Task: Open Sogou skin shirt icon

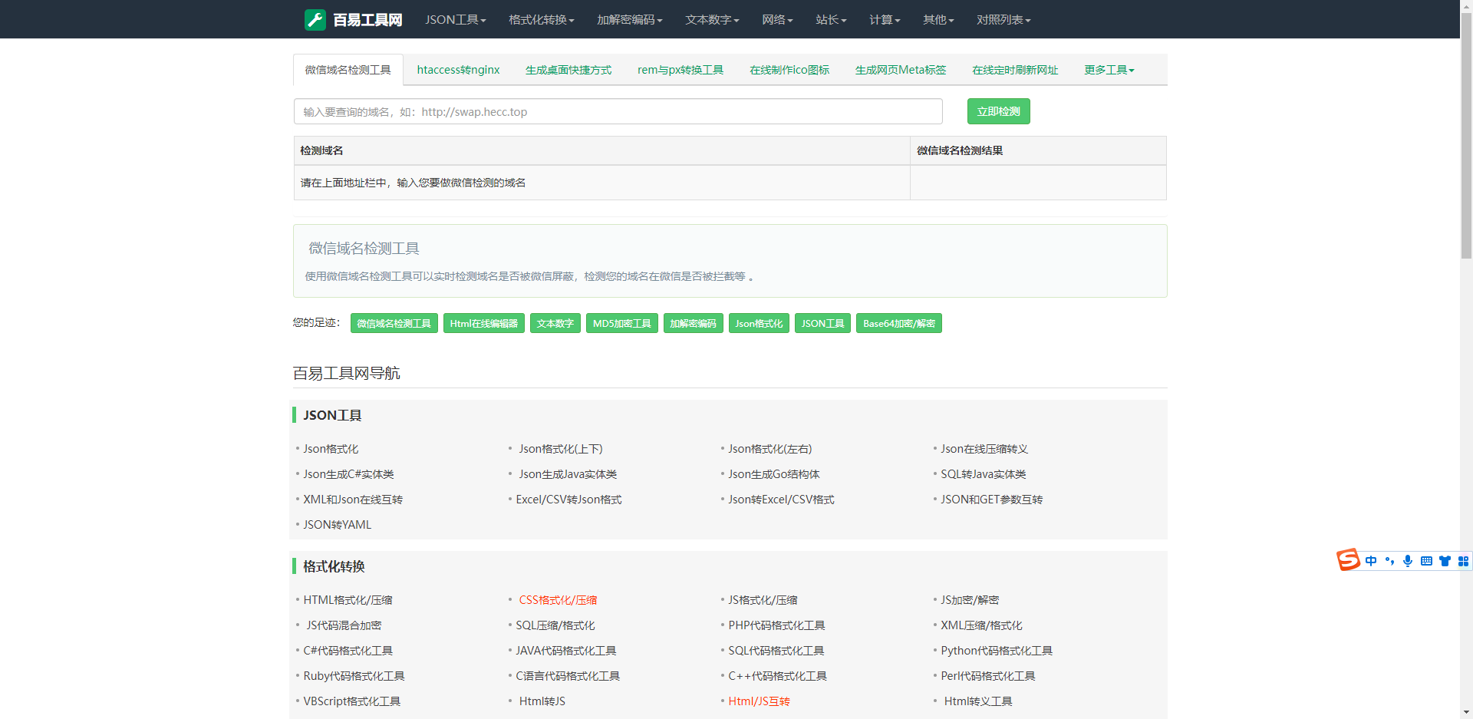Action: pos(1445,561)
